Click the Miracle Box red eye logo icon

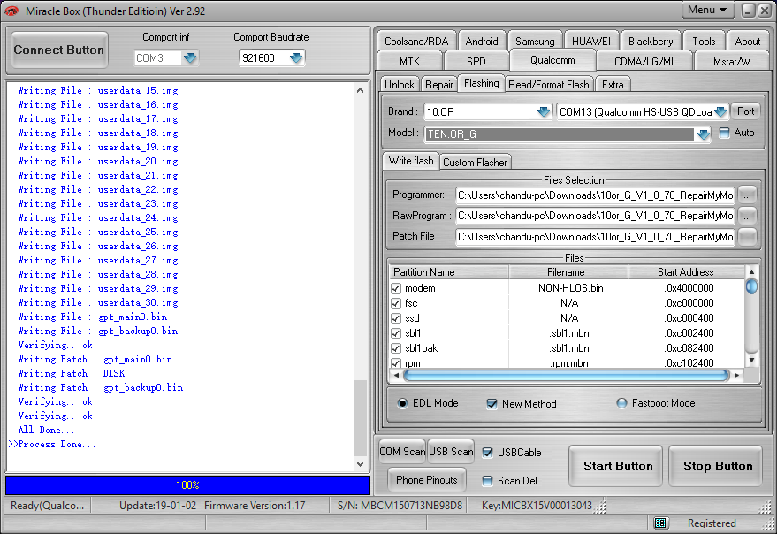(11, 11)
